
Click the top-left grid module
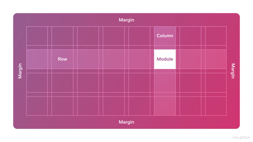37,36
